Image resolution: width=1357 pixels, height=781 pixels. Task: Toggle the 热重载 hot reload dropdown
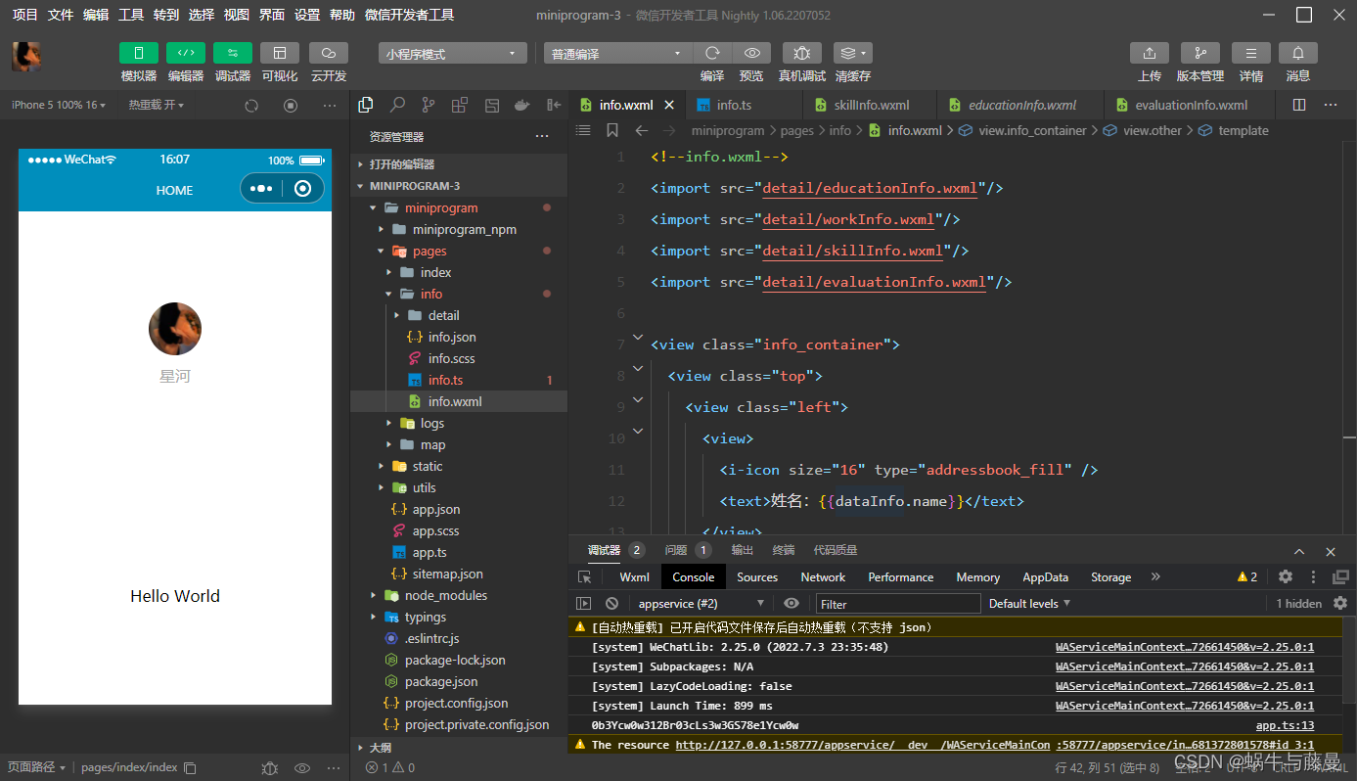(157, 105)
